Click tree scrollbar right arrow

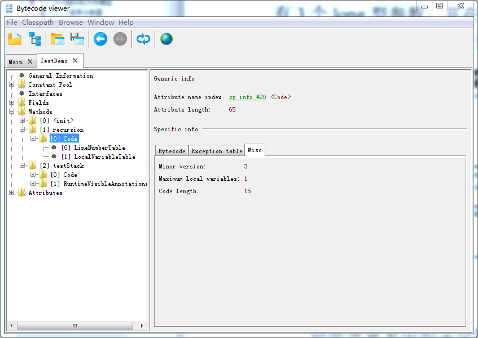coord(142,326)
